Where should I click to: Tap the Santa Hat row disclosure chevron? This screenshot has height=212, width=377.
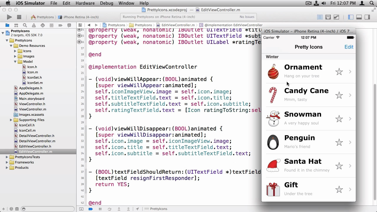tap(350, 166)
